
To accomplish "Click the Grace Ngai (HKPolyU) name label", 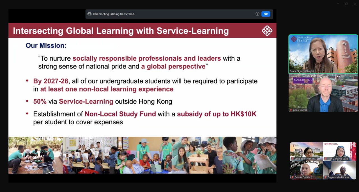I will tap(302, 71).
